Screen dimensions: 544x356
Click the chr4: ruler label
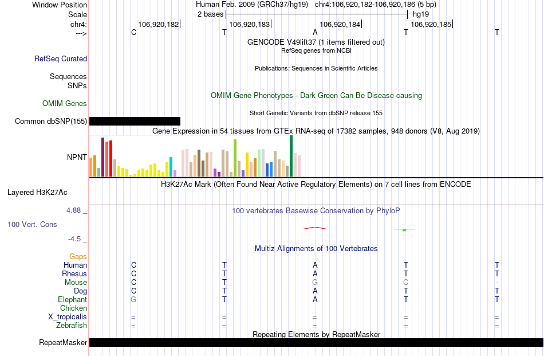[79, 24]
